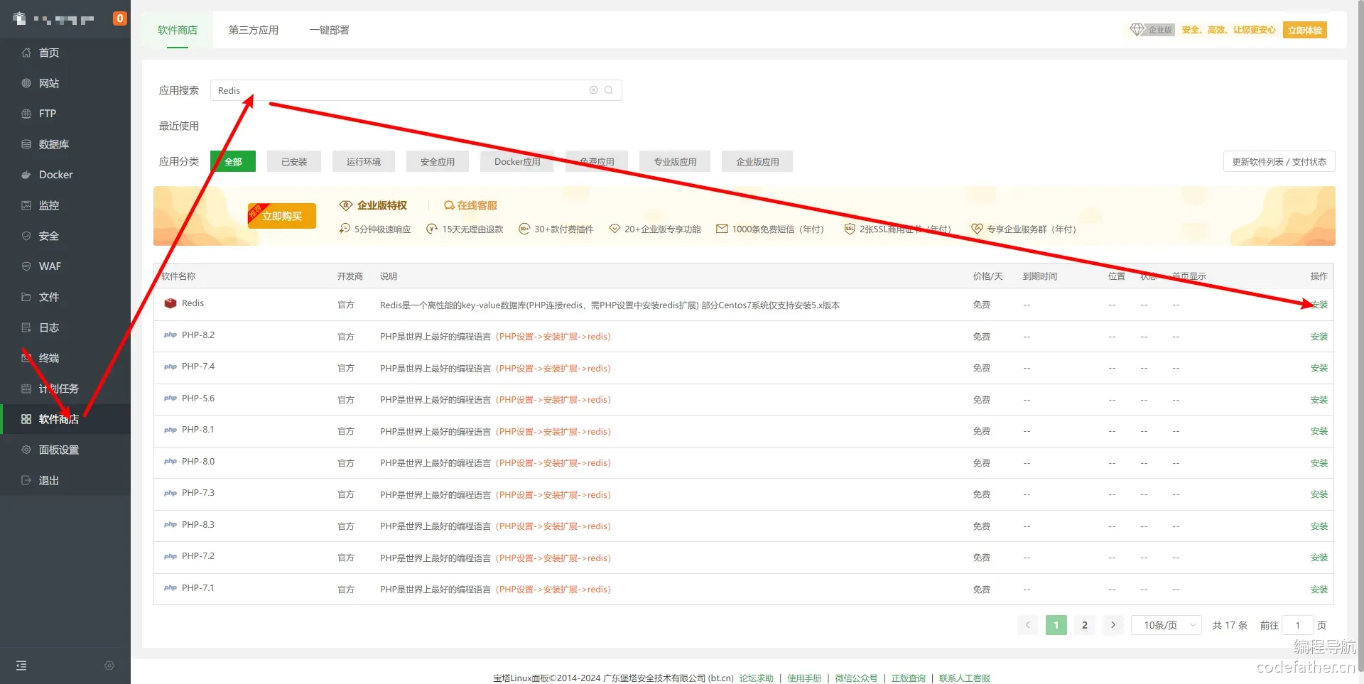The width and height of the screenshot is (1364, 684).
Task: Open the 10条/页 page size dropdown
Action: pos(1166,625)
